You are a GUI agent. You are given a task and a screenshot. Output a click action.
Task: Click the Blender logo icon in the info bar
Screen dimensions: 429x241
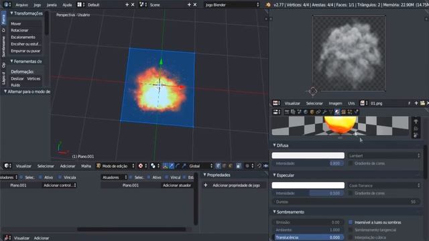pyautogui.click(x=268, y=5)
